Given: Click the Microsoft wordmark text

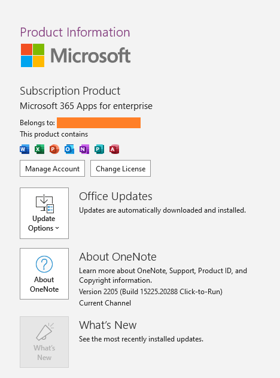Looking at the screenshot, I should click(90, 56).
